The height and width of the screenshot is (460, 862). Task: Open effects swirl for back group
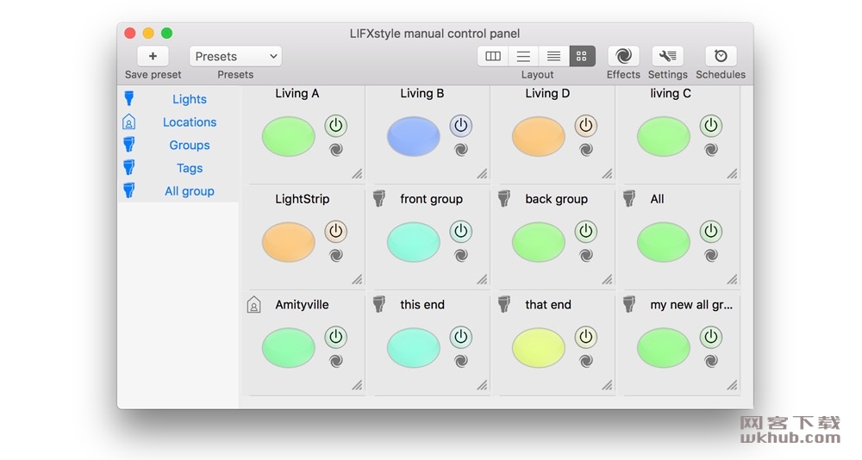(586, 255)
